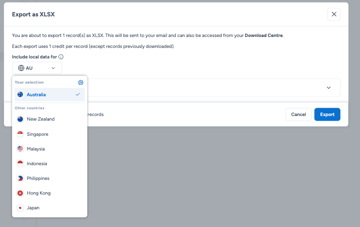Open the Download Centre link
The height and width of the screenshot is (227, 360).
coord(264,35)
